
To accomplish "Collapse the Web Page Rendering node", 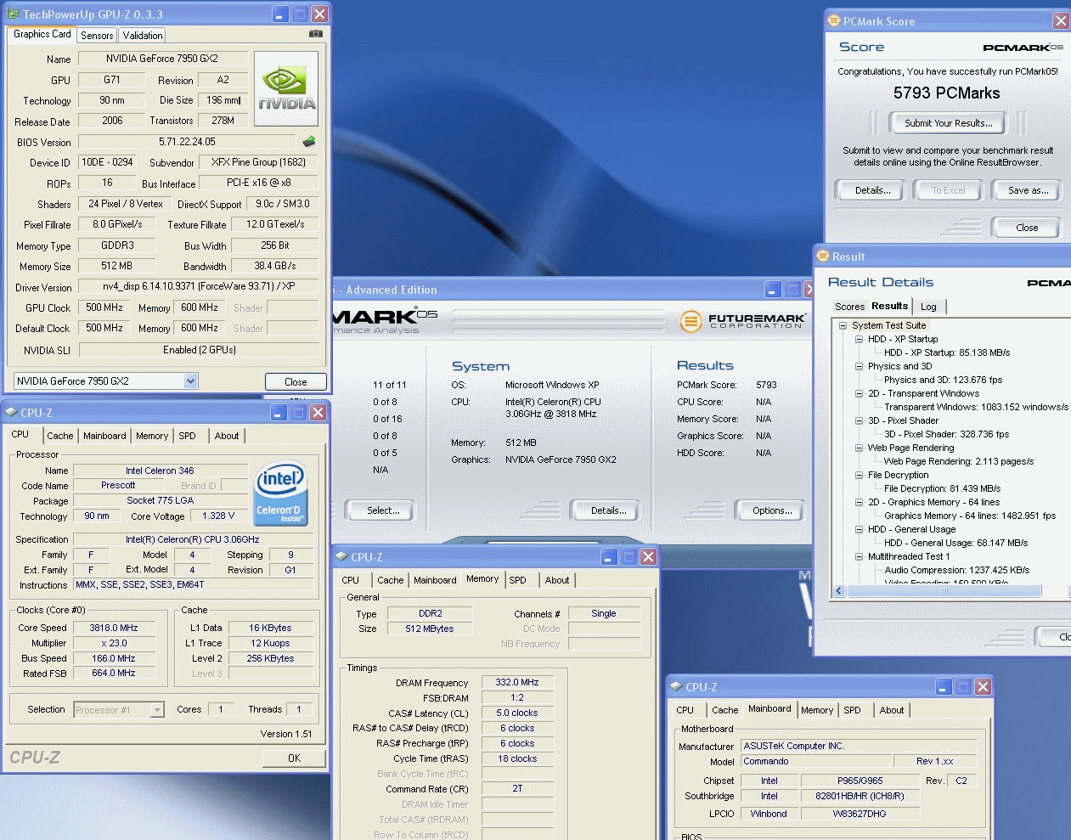I will click(x=859, y=448).
